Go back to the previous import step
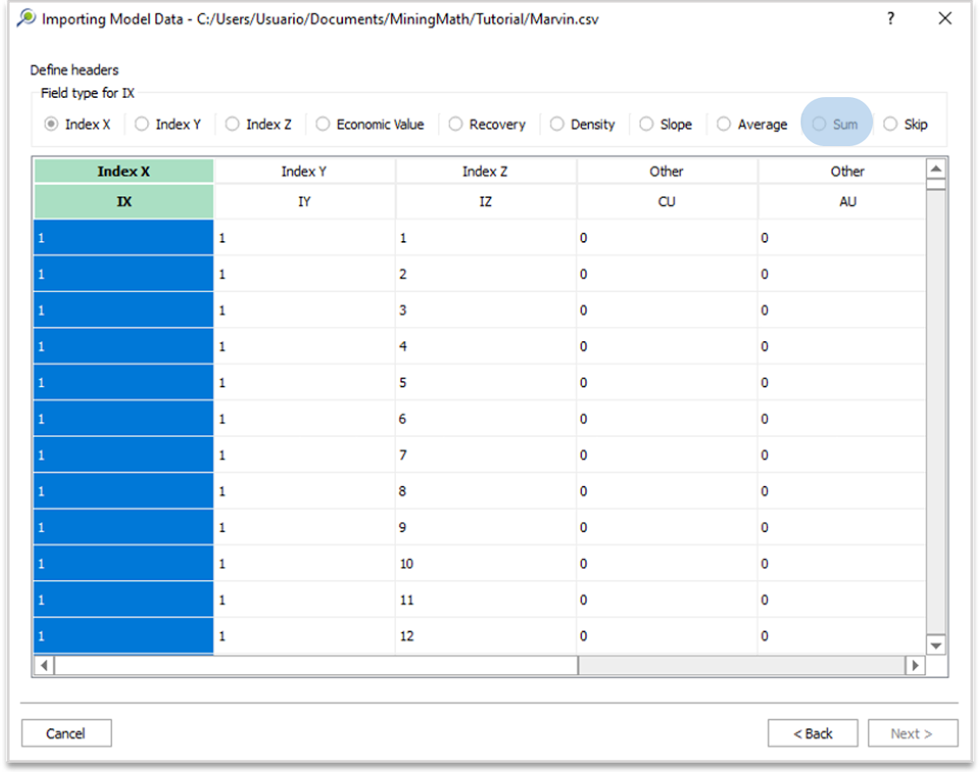Image resolution: width=980 pixels, height=772 pixels. tap(812, 733)
